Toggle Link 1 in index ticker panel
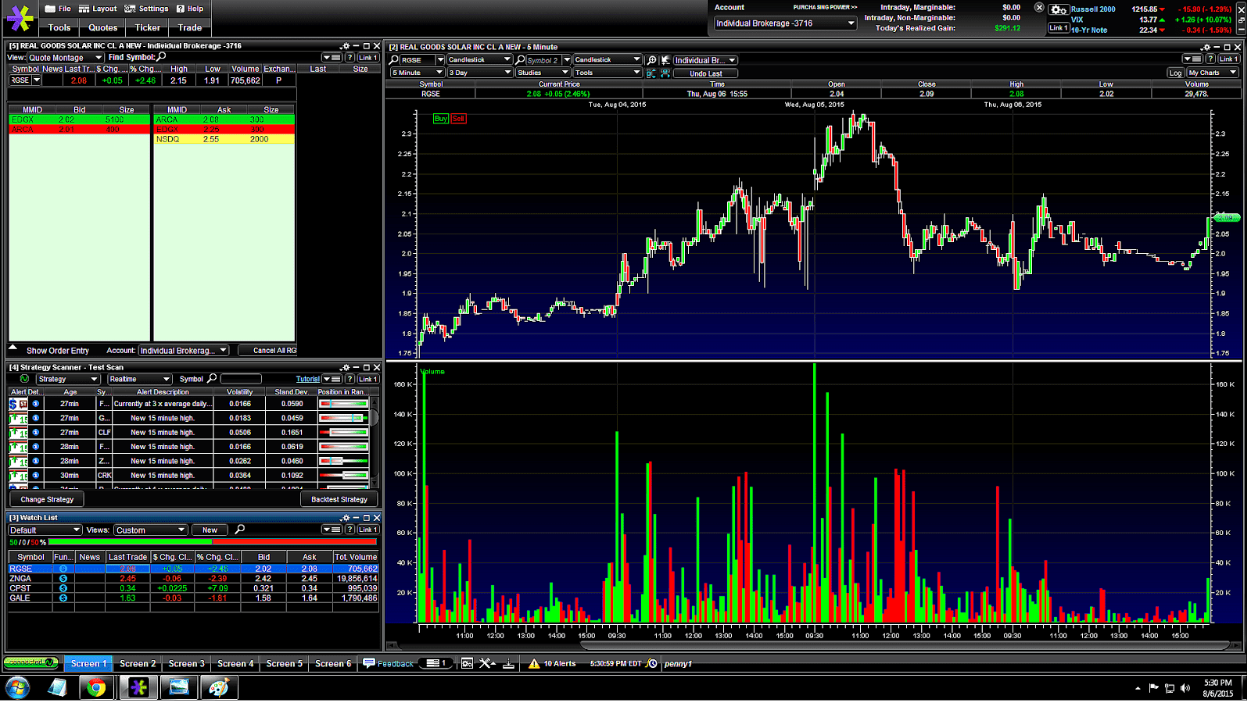1251x703 pixels. [1058, 28]
